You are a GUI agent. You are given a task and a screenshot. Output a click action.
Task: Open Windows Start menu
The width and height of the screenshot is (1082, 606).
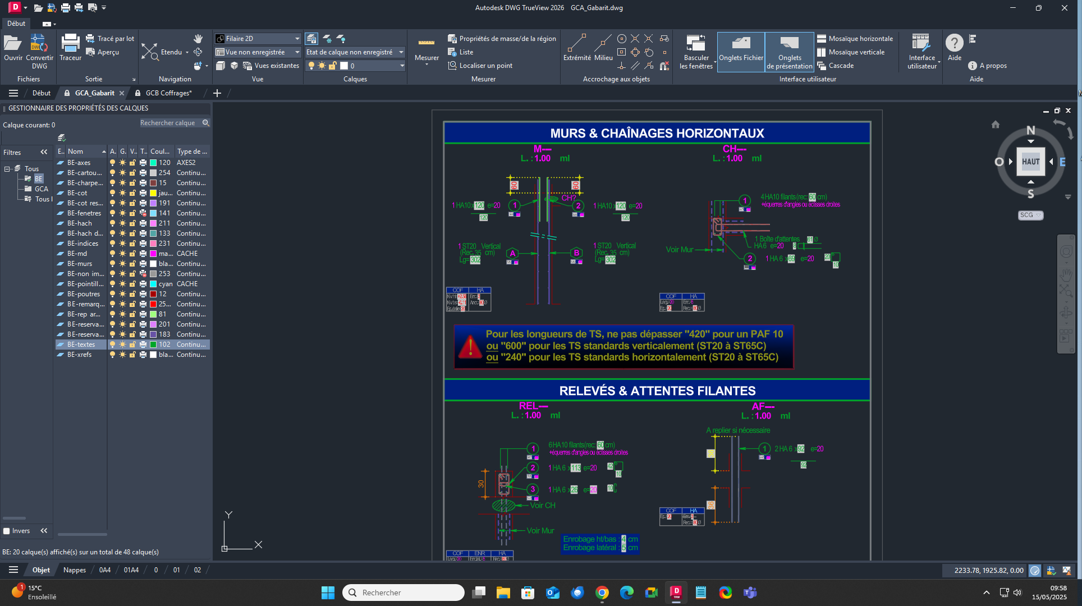click(x=328, y=593)
